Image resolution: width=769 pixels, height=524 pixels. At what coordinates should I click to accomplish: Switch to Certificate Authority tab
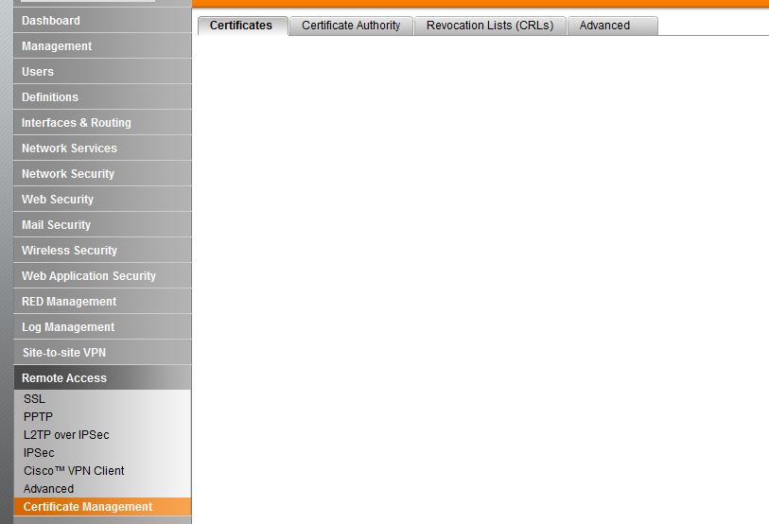point(351,26)
